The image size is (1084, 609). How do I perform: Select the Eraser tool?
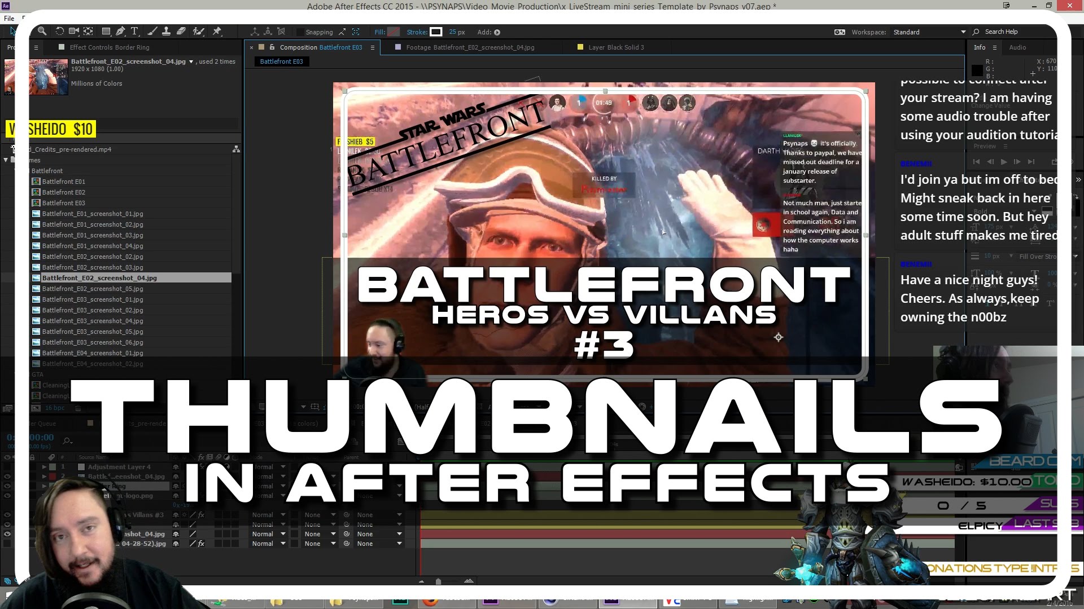click(181, 32)
